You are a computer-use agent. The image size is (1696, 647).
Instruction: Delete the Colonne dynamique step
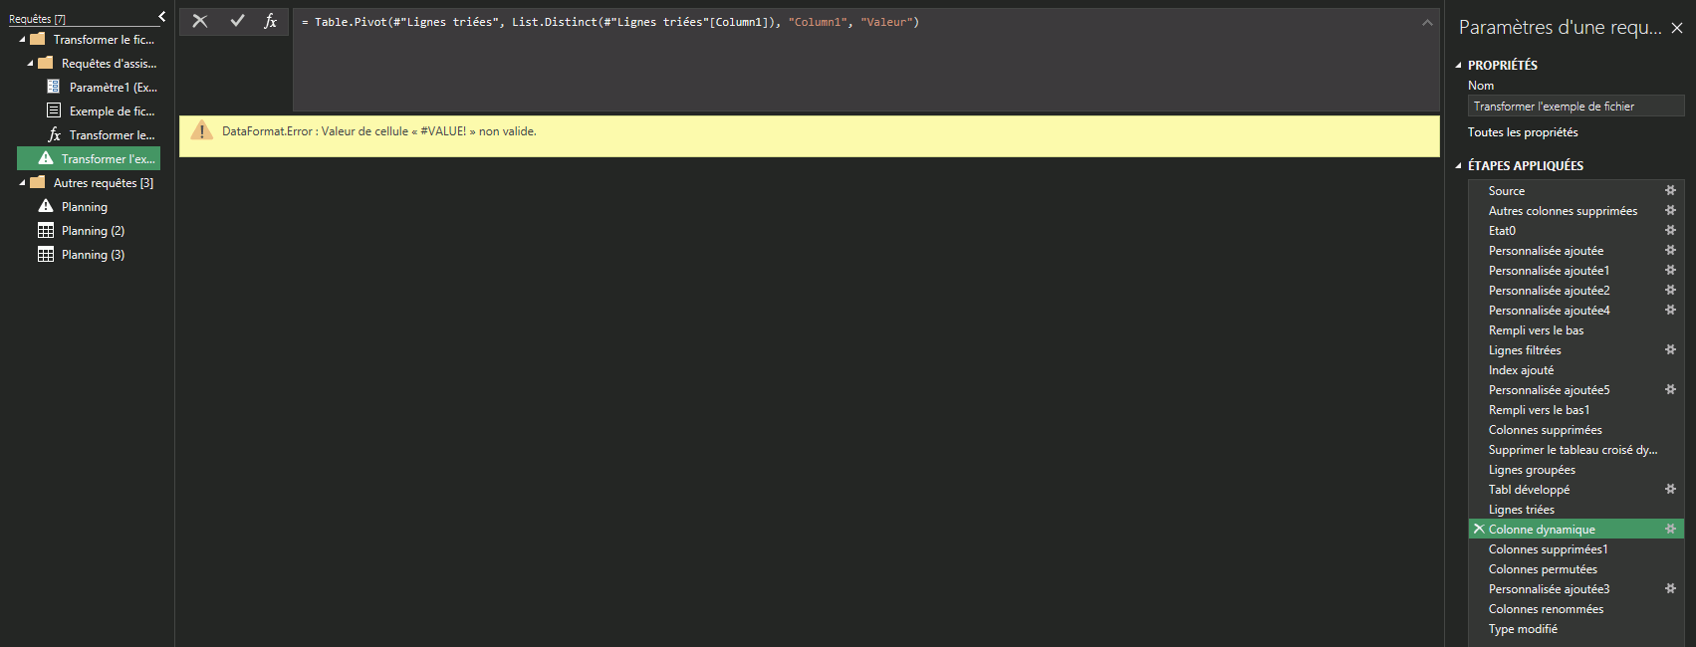tap(1479, 529)
